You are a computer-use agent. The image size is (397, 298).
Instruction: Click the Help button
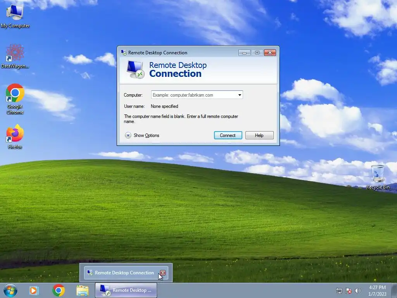click(259, 135)
